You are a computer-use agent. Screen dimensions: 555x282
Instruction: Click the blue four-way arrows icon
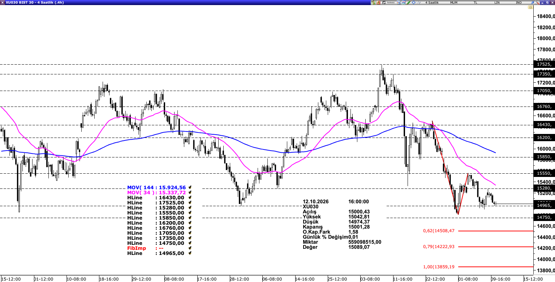(x=414, y=3)
